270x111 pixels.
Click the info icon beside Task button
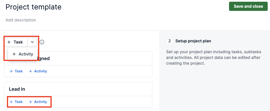pos(42,42)
